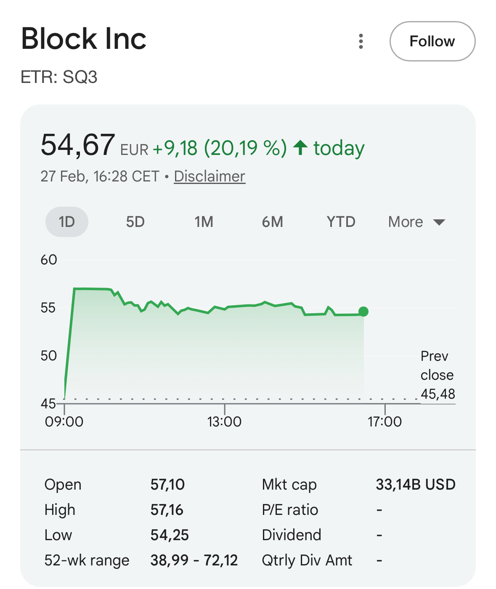Viewport: 496px width, 589px height.
Task: Expand the More time ranges dropdown
Action: point(406,221)
